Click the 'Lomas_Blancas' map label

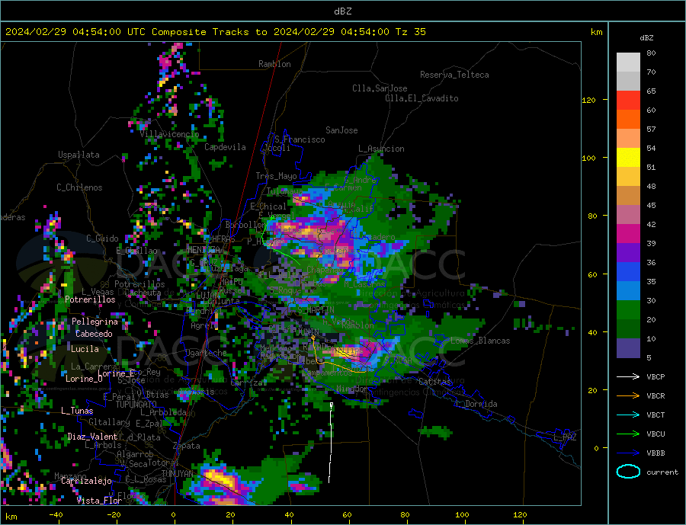click(x=480, y=341)
